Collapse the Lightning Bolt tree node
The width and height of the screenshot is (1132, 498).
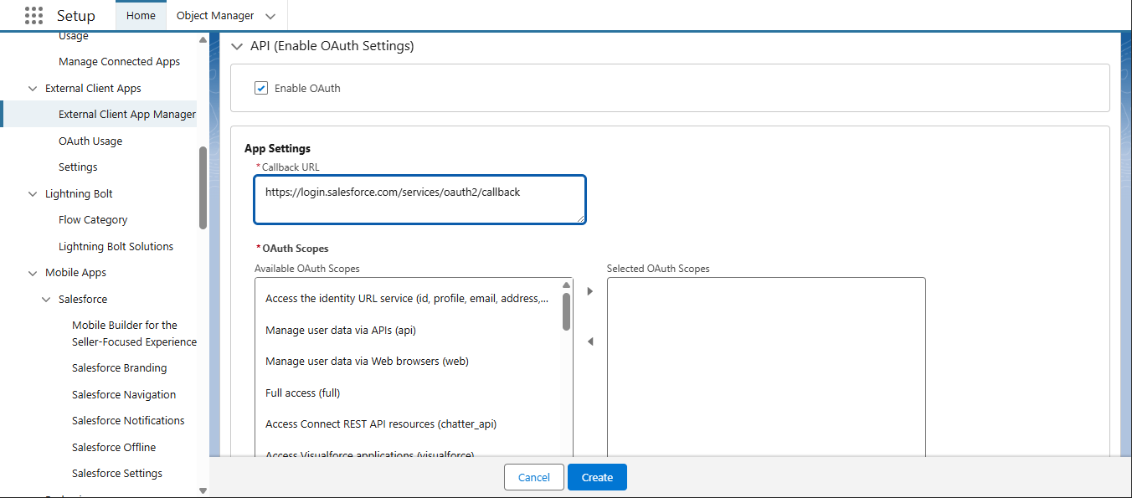(33, 194)
